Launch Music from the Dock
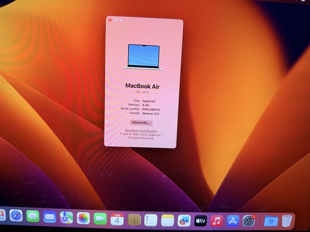310x232 pixels. (x=217, y=221)
